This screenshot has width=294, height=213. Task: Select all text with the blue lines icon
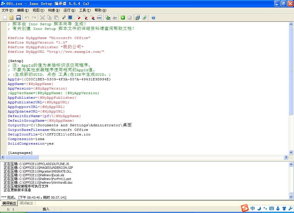pos(70,18)
